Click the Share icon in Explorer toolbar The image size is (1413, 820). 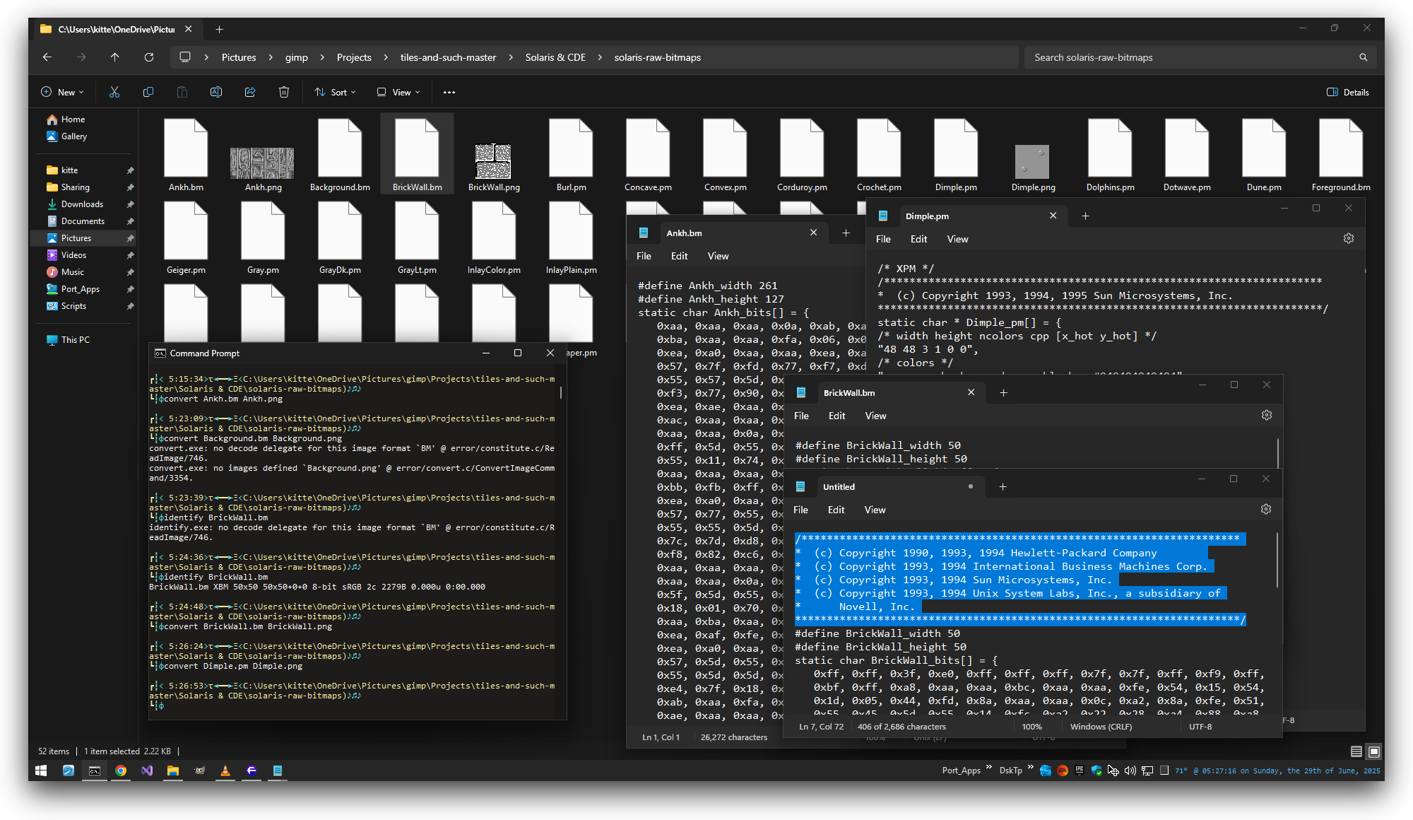[250, 92]
